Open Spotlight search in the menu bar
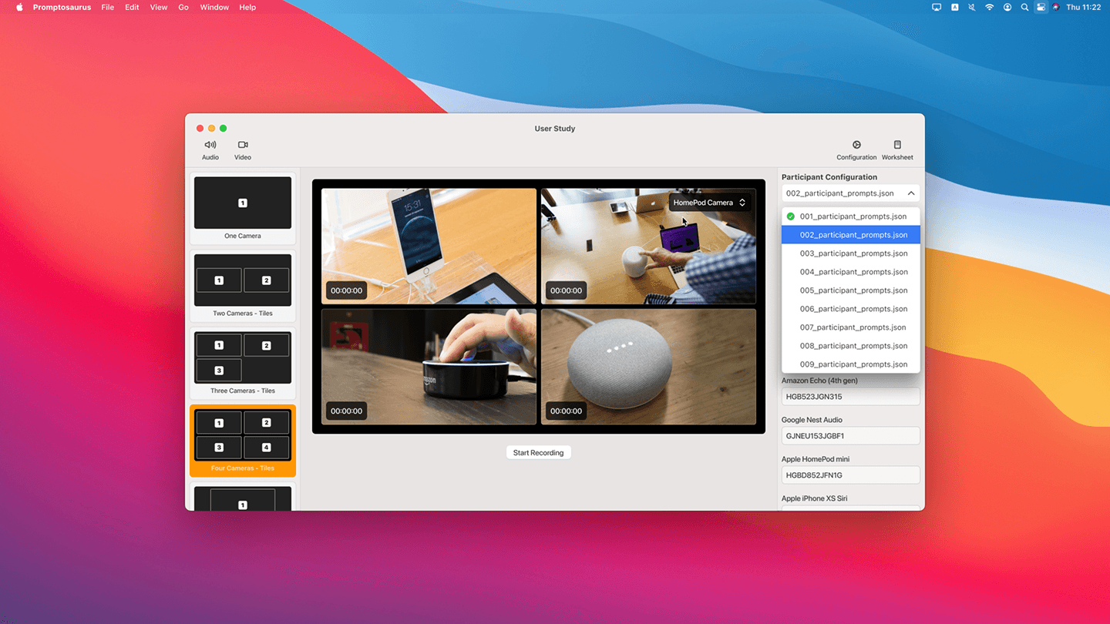 coord(1024,7)
